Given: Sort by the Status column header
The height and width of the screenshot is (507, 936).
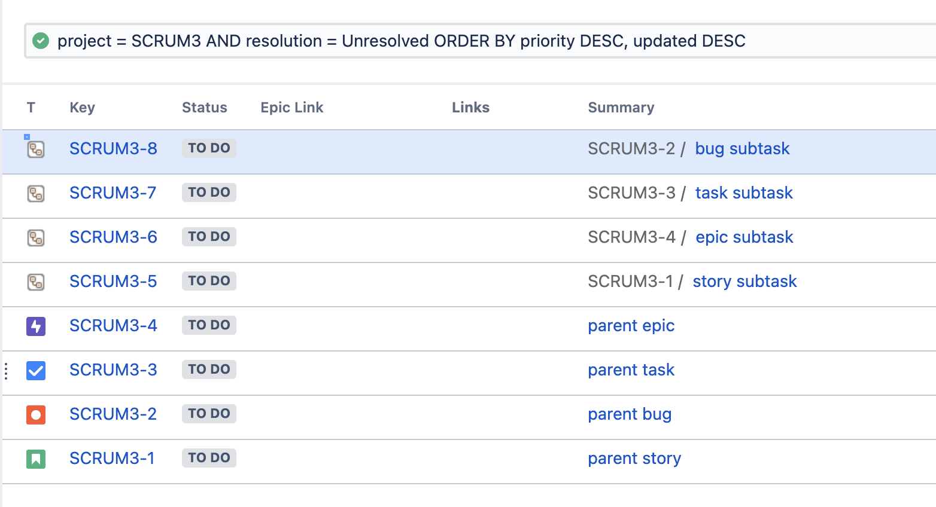Looking at the screenshot, I should tap(204, 108).
